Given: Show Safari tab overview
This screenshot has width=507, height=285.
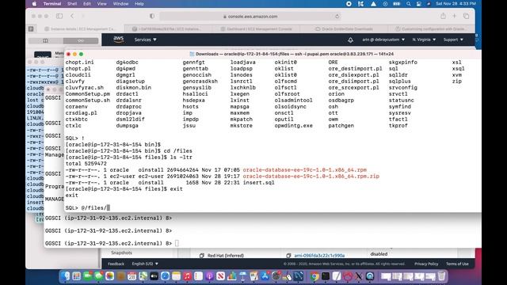Looking at the screenshot, I should [466, 16].
